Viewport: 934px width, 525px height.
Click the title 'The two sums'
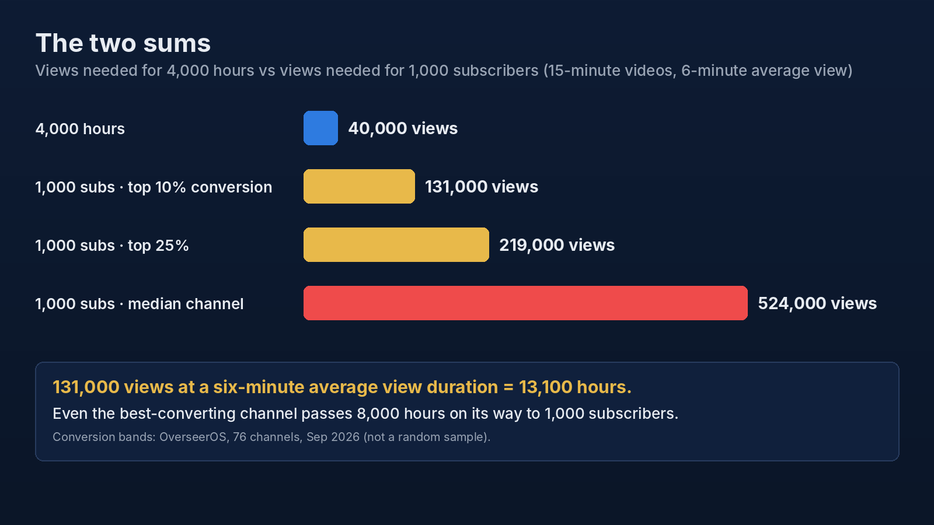(x=123, y=43)
